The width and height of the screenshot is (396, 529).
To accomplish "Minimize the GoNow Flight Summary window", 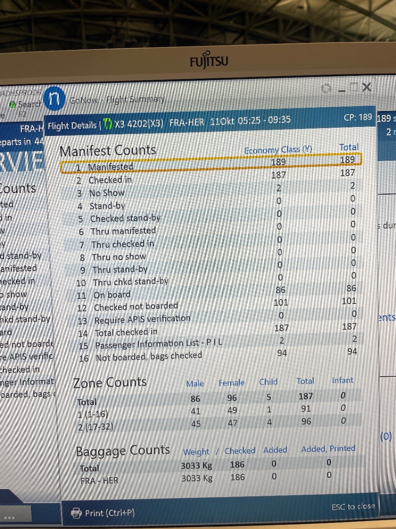I will 341,89.
